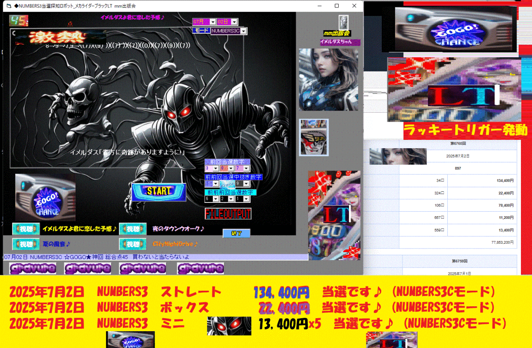The width and height of the screenshot is (532, 348).
Task: Click the top title イメルダスよ君に恋した予感♪
Action: click(x=133, y=18)
